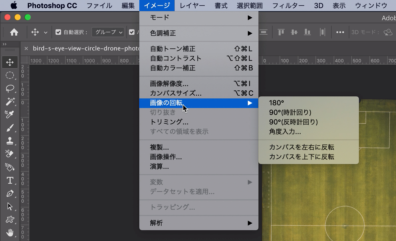The image size is (396, 241).
Task: Open the フィルター menu
Action: point(288,5)
